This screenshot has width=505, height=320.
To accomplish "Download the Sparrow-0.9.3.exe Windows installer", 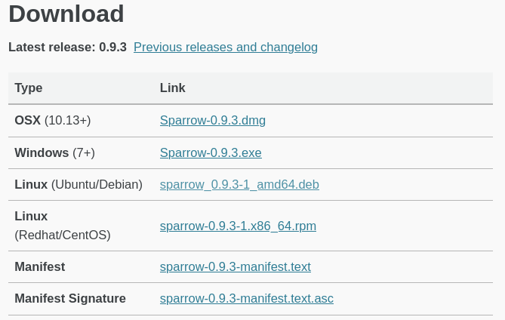I will [211, 152].
